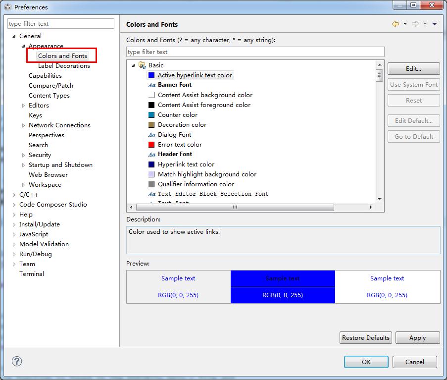
Task: Click the Counter color teal swatch
Action: [151, 114]
